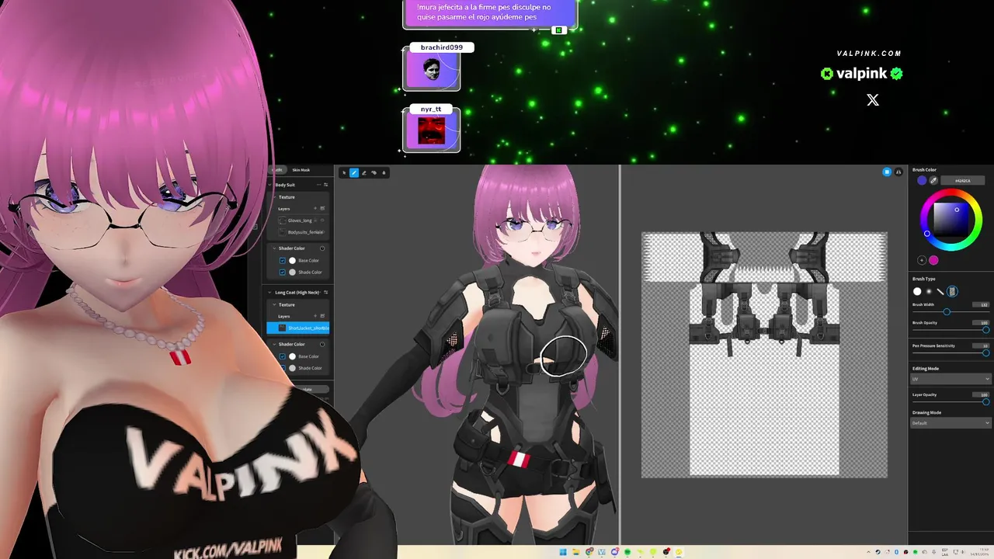The image size is (994, 559).
Task: Click Body Suit Base Color white swatch
Action: pos(292,260)
